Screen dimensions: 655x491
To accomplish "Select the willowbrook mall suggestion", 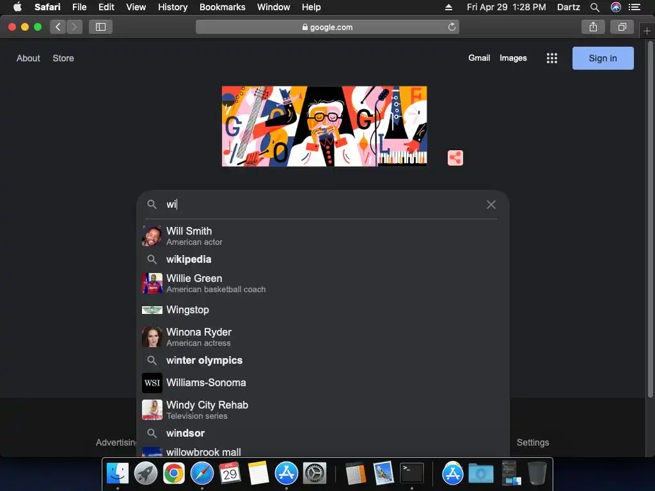I will 323,452.
